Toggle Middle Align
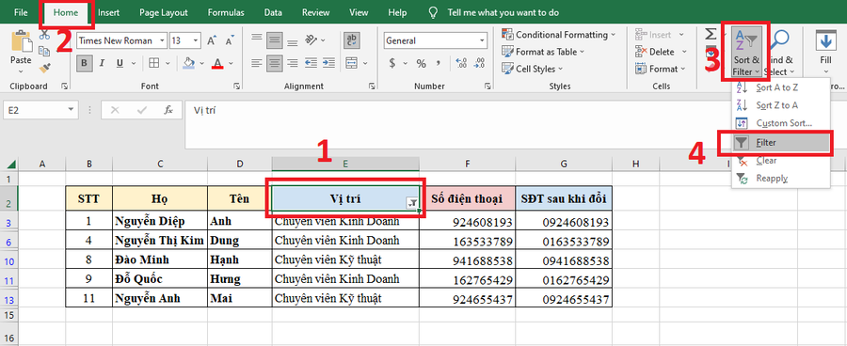The image size is (847, 346). tap(275, 39)
